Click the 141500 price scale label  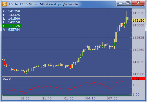pyautogui.click(x=138, y=74)
